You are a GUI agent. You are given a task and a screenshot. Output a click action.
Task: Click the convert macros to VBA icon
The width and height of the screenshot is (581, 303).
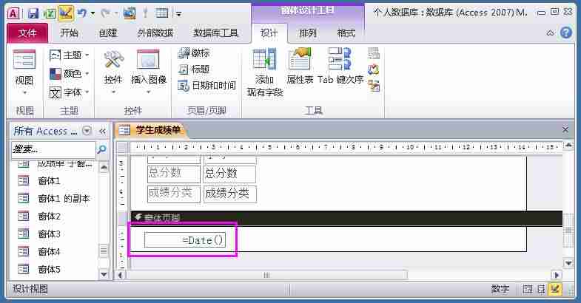point(374,86)
